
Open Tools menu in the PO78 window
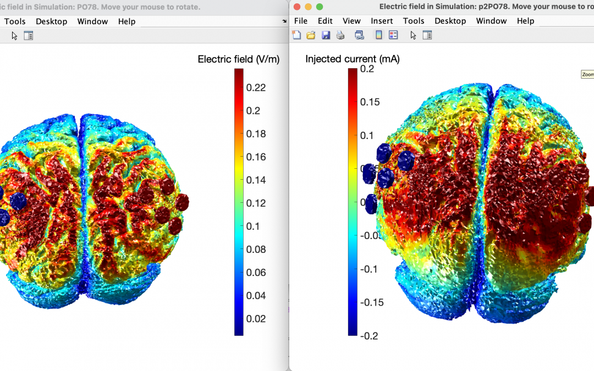tap(15, 21)
